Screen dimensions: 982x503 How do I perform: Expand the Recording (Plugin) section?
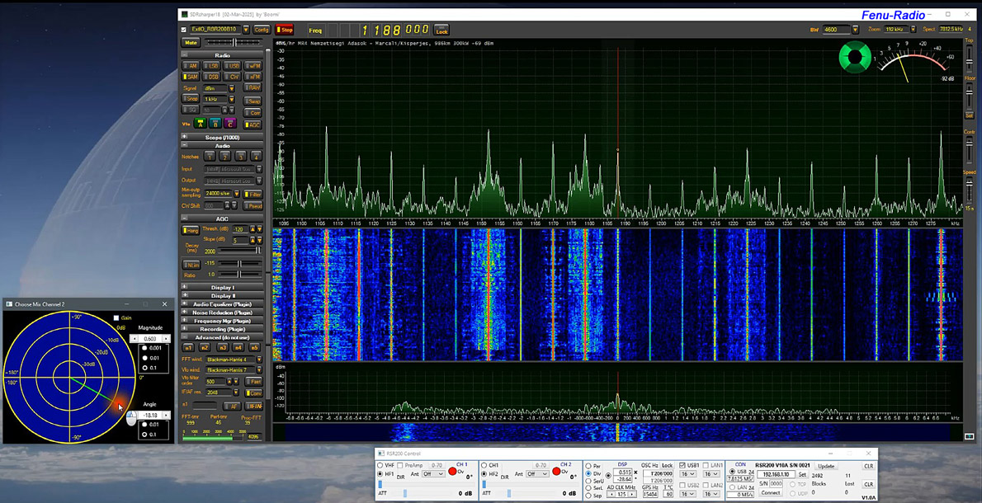184,329
